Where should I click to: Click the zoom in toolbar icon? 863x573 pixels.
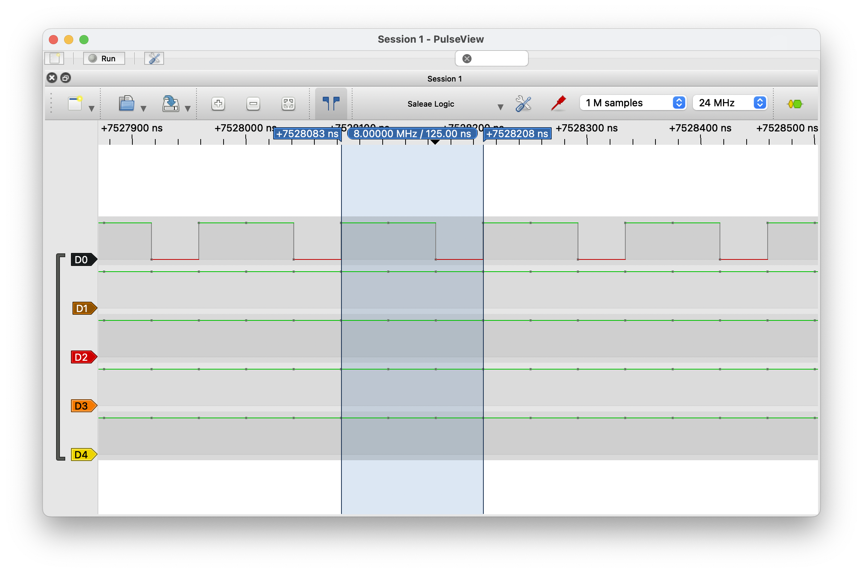[218, 104]
